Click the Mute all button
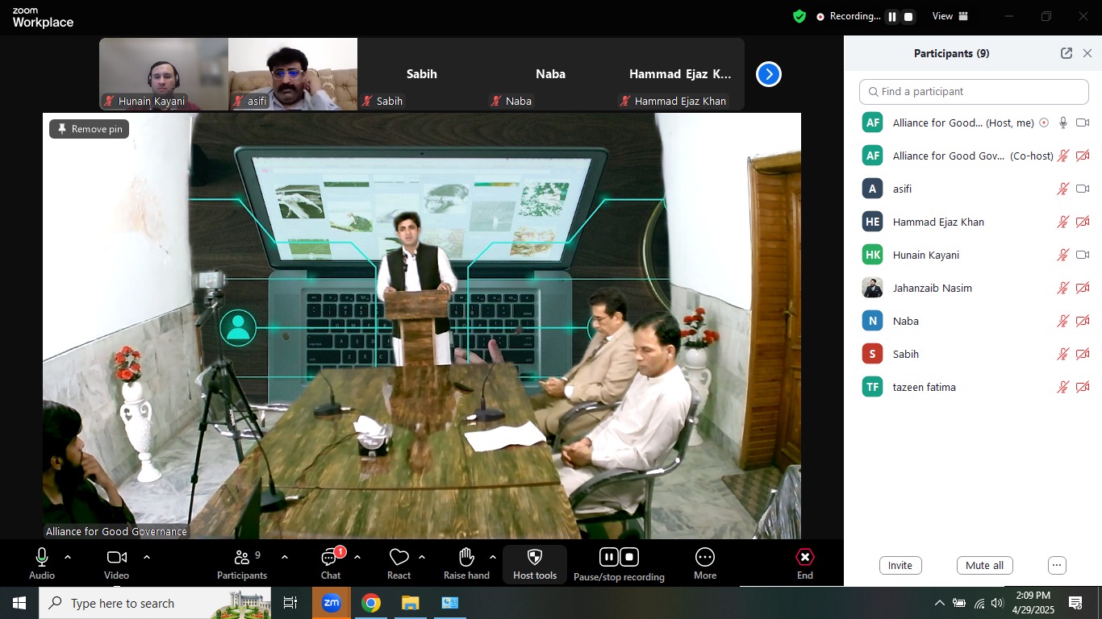Screen dimensions: 1102x619 coord(984,566)
